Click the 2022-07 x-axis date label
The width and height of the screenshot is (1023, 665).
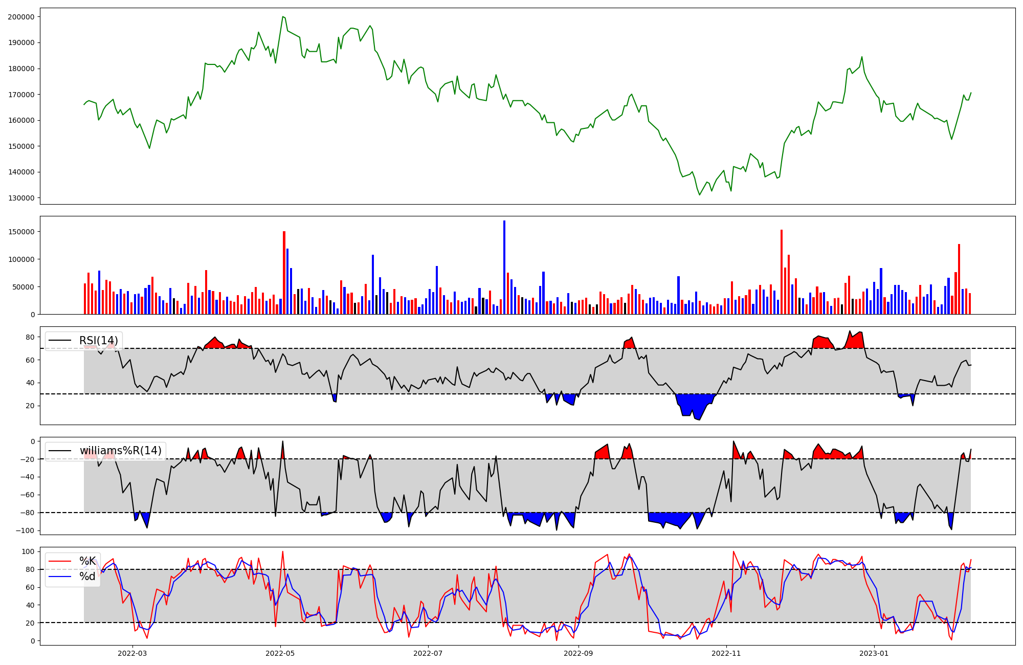point(428,653)
